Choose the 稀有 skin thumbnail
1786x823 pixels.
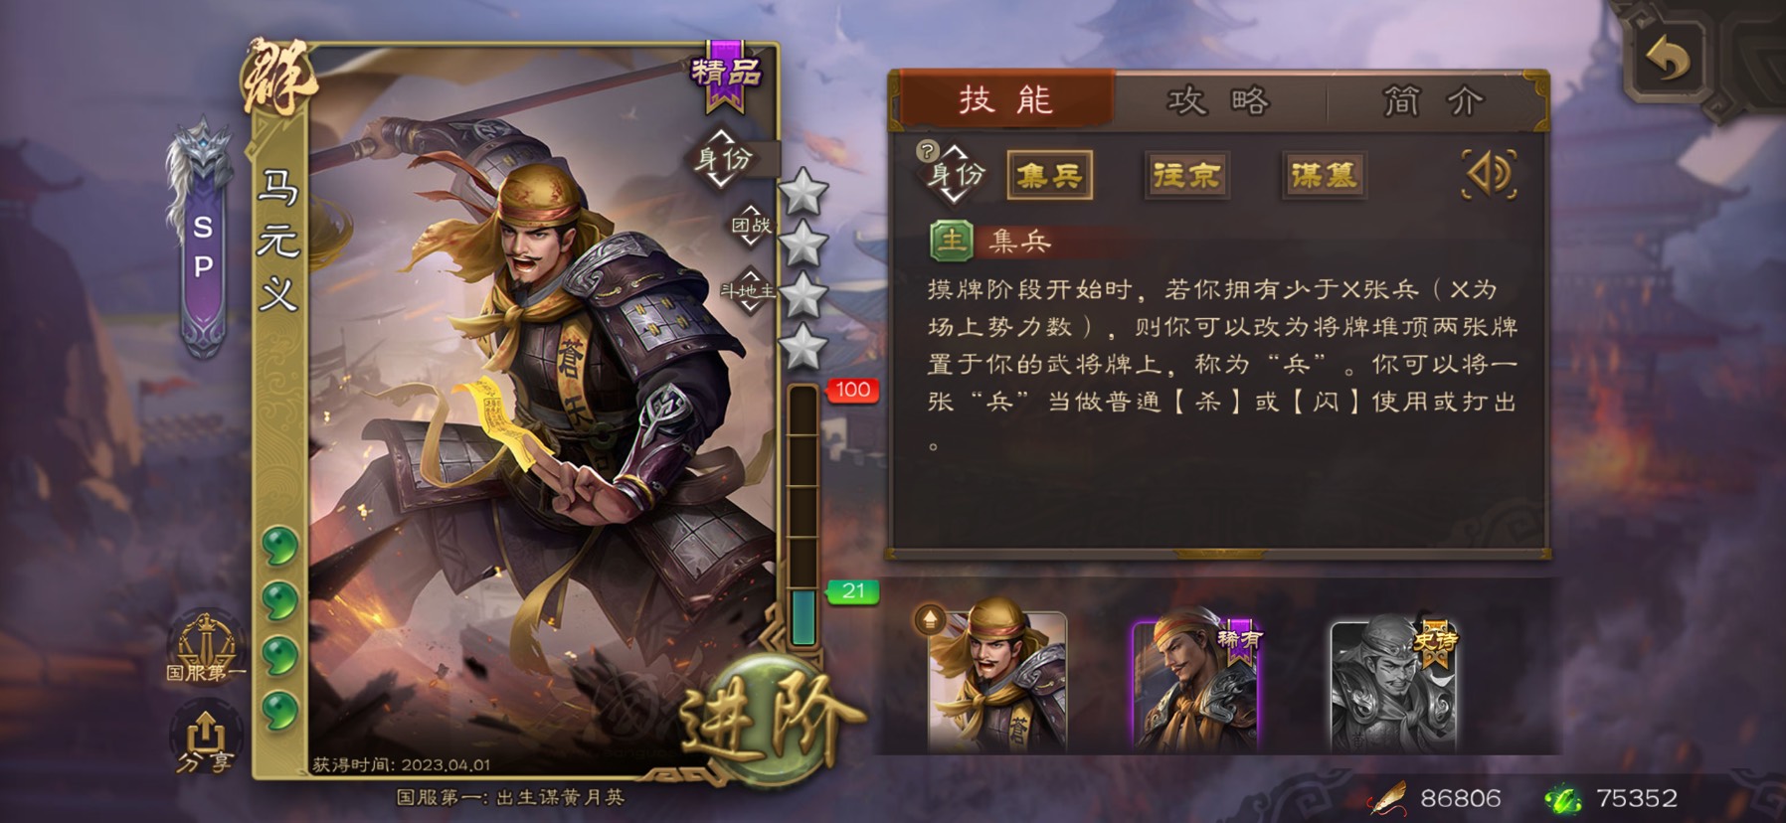(x=1196, y=682)
